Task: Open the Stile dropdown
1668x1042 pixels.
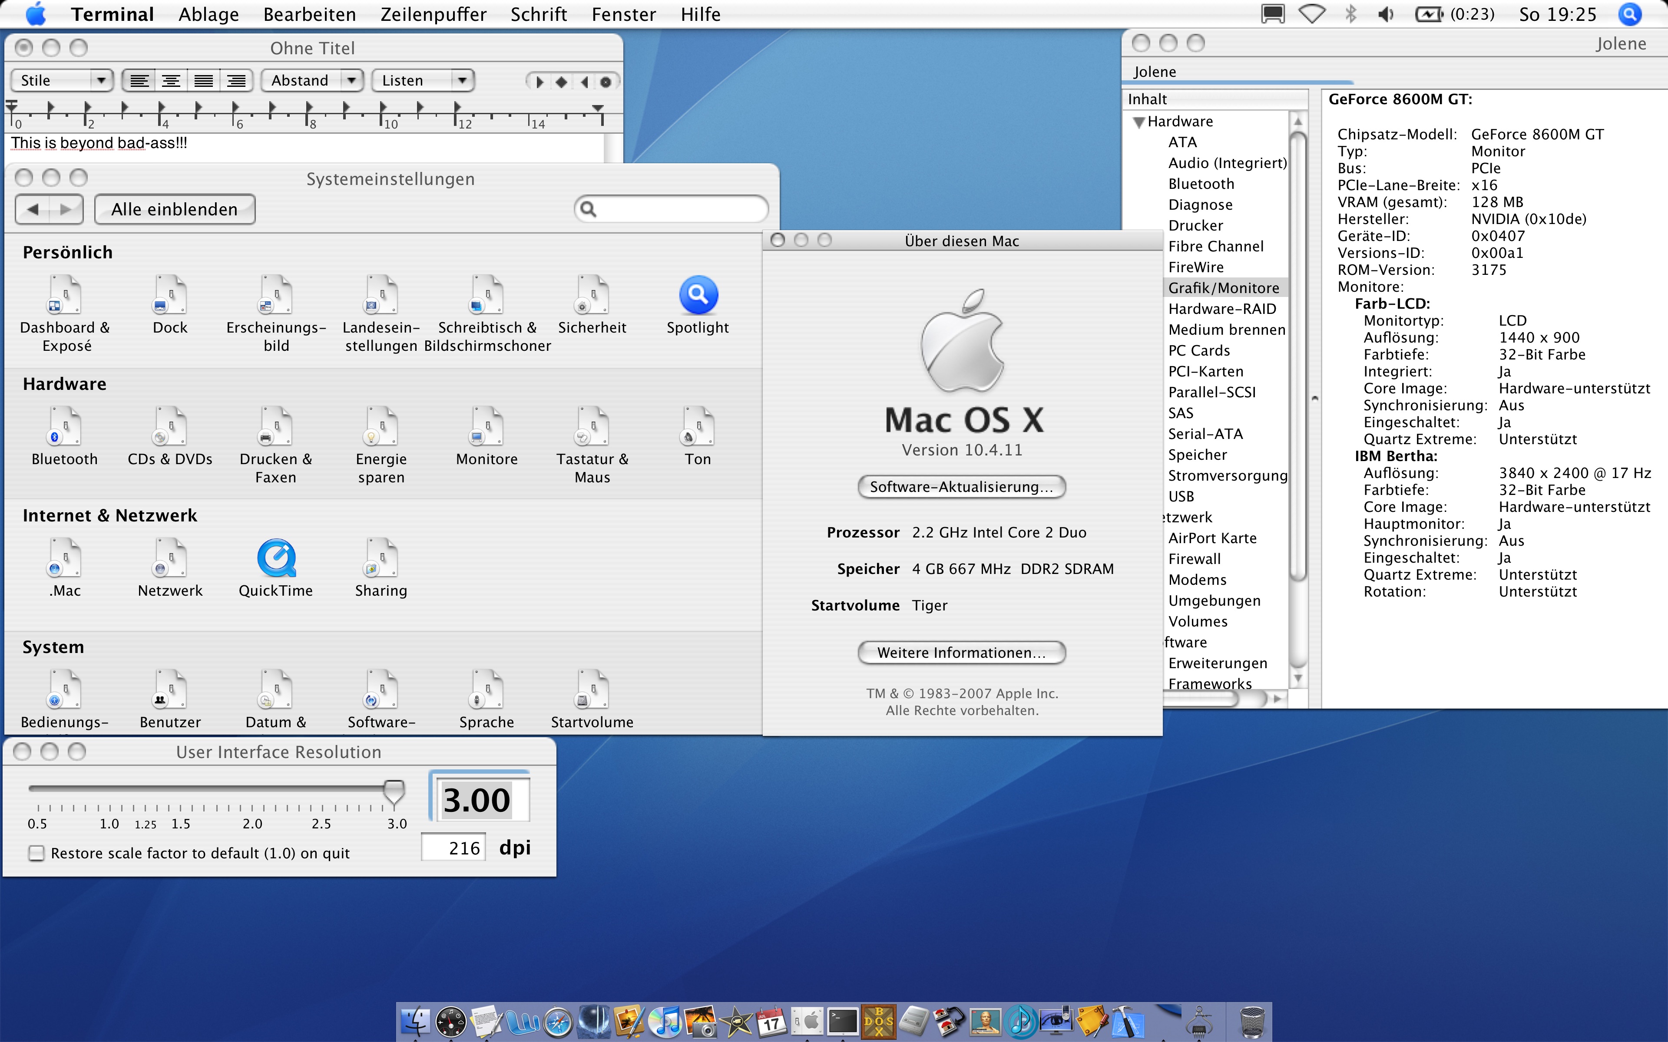Action: [x=61, y=81]
